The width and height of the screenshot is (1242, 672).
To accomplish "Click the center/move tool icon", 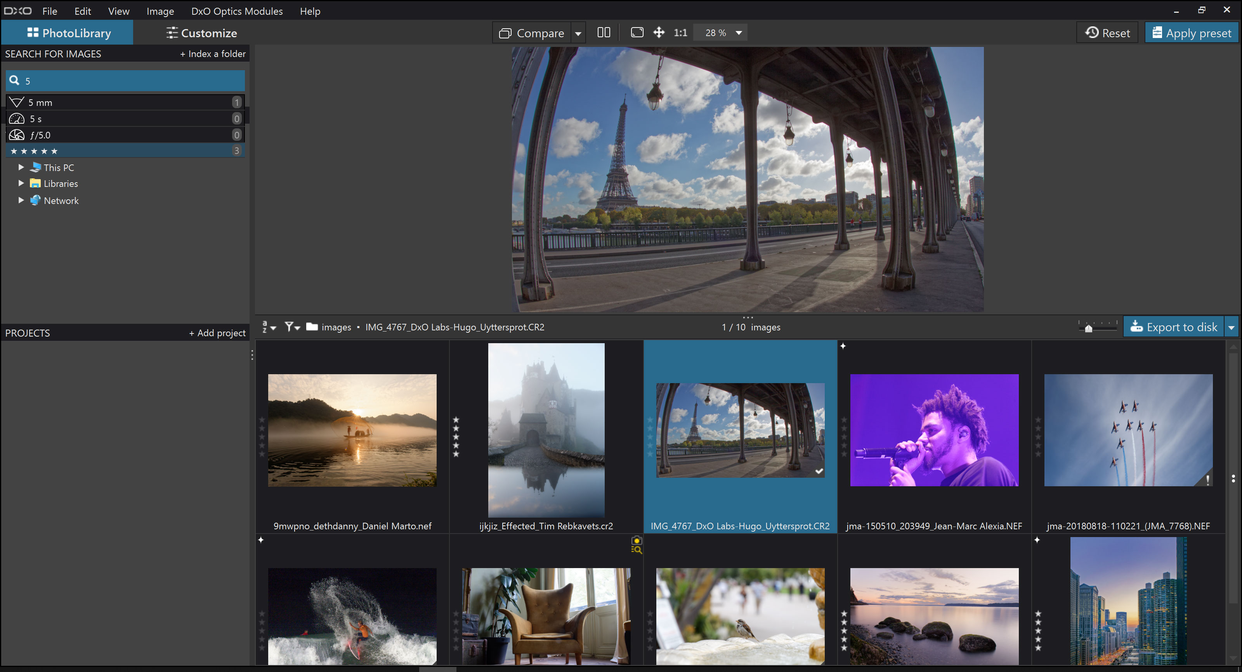I will tap(659, 33).
